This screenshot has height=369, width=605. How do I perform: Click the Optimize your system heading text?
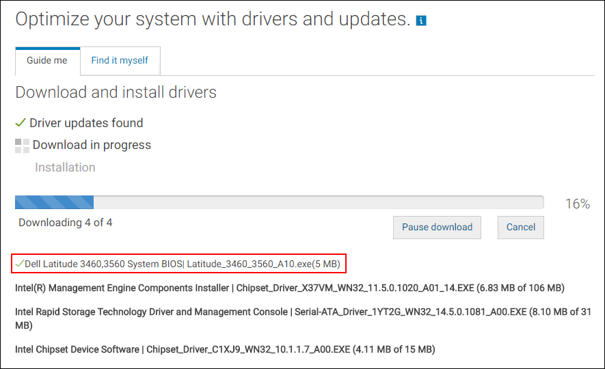coord(213,19)
